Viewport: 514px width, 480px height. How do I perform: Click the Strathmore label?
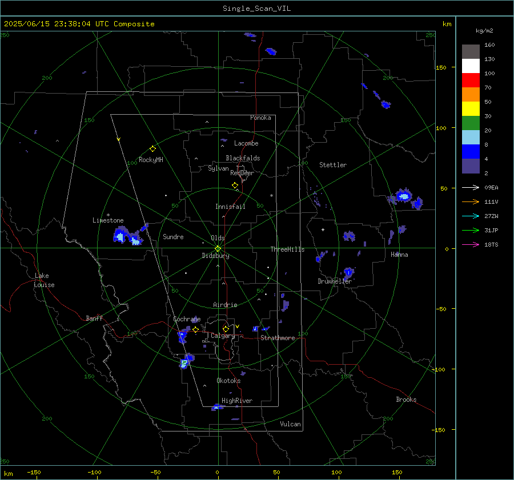tap(278, 338)
